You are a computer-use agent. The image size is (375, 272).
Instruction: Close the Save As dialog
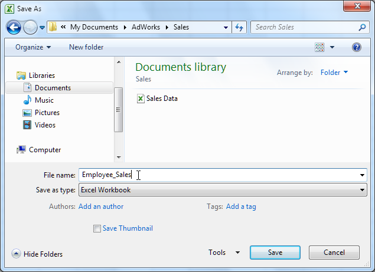[357, 6]
